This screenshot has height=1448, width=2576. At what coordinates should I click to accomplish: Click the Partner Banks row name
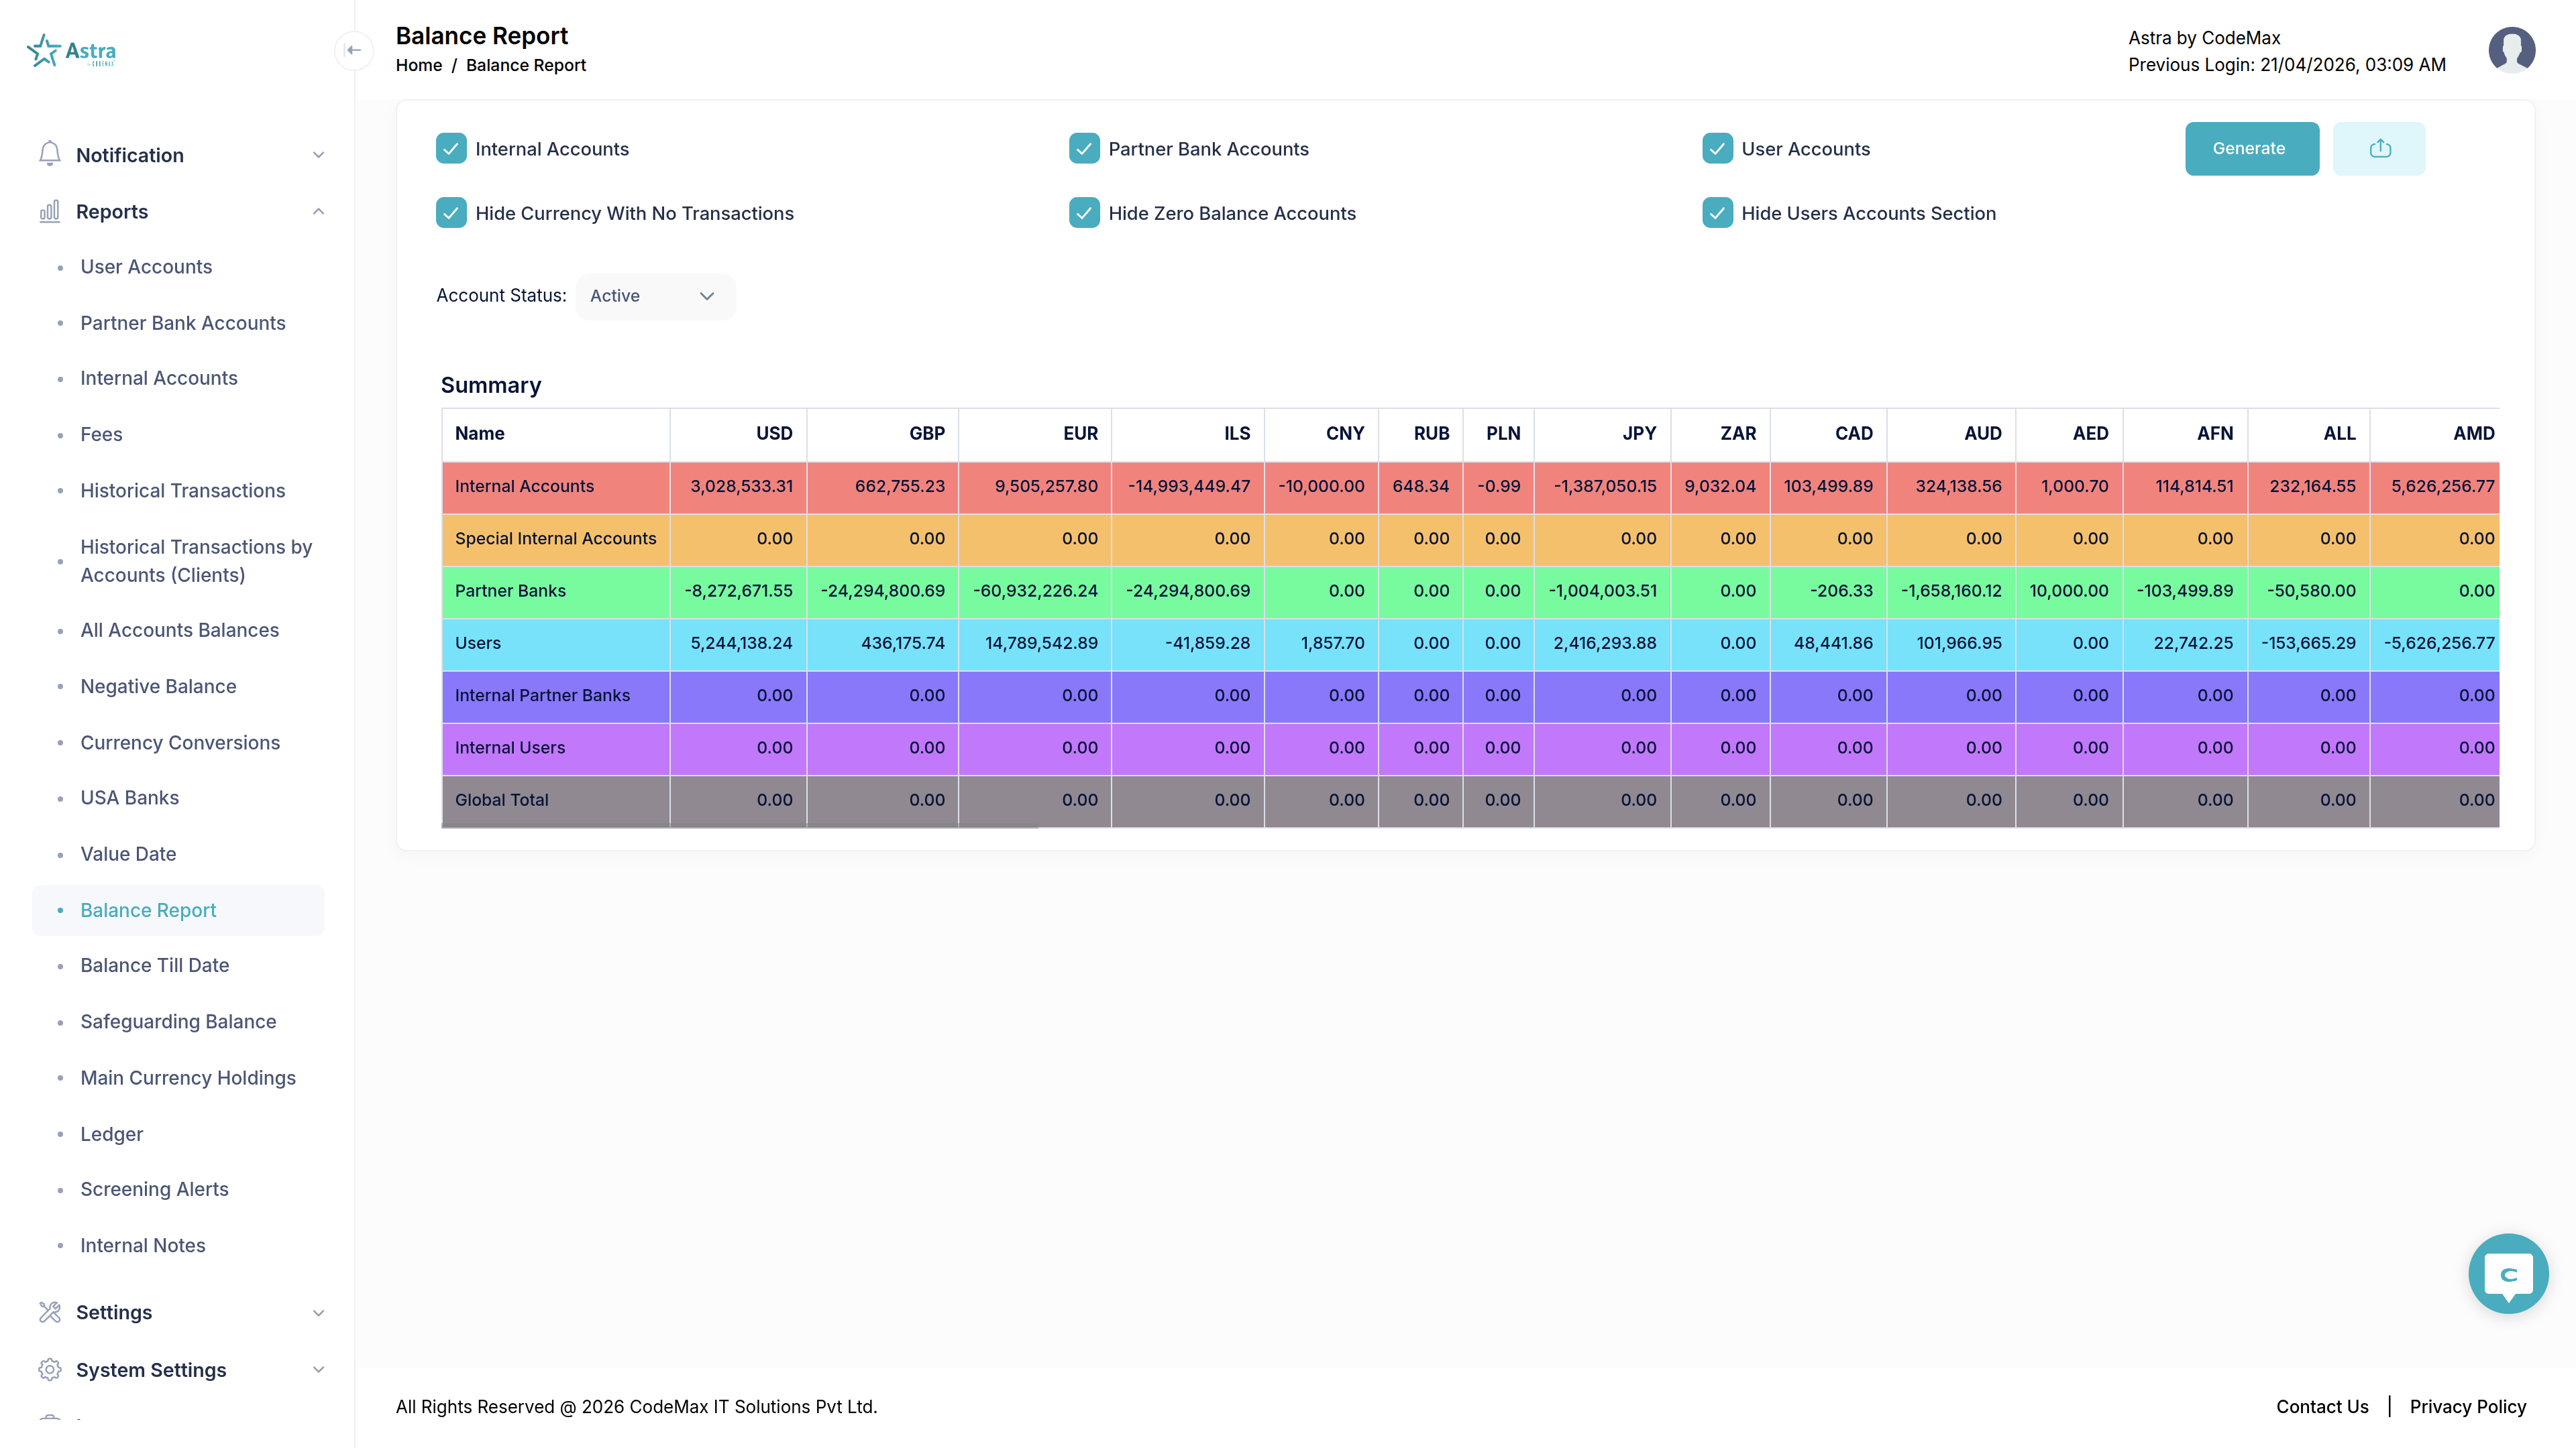(x=510, y=591)
